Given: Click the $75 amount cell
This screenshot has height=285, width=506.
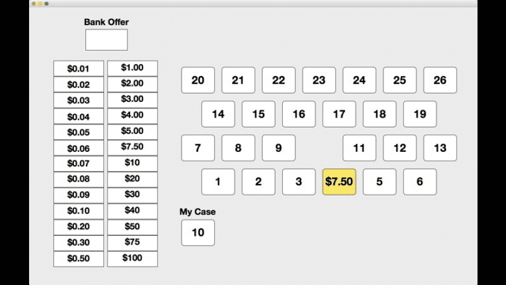Looking at the screenshot, I should click(x=133, y=243).
